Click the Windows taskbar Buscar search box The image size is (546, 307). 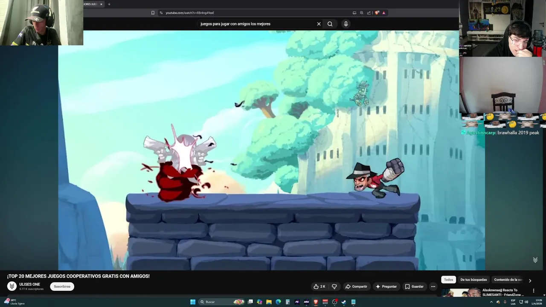222,302
